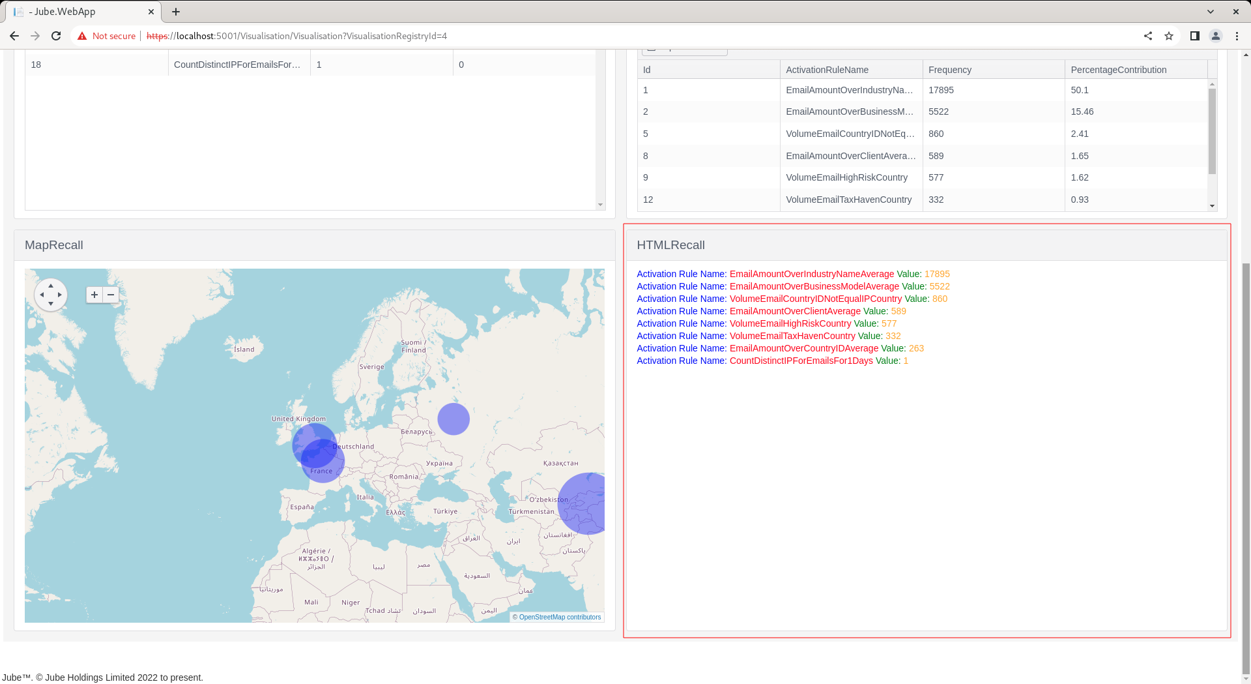The width and height of the screenshot is (1251, 684).
Task: Select row EmailAmountOverClientAvera… in grid
Action: [x=923, y=156]
